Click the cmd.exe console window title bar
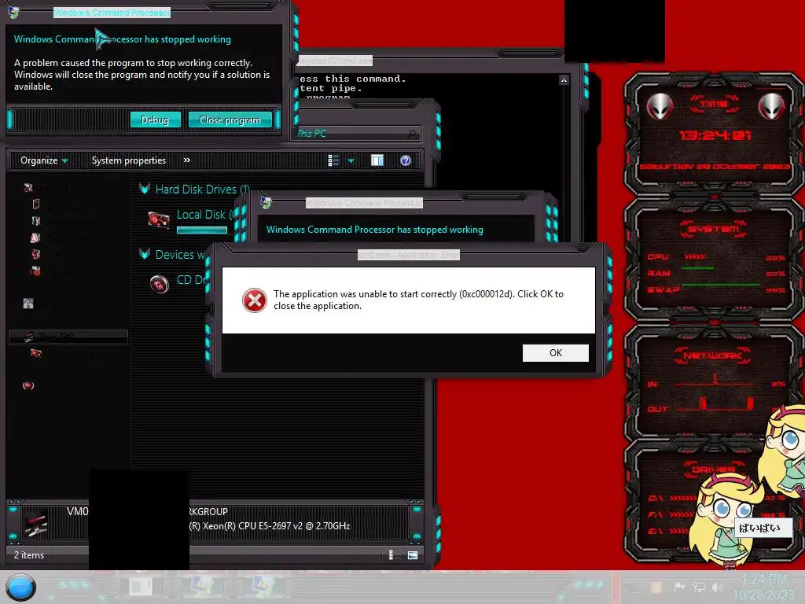 click(x=432, y=61)
